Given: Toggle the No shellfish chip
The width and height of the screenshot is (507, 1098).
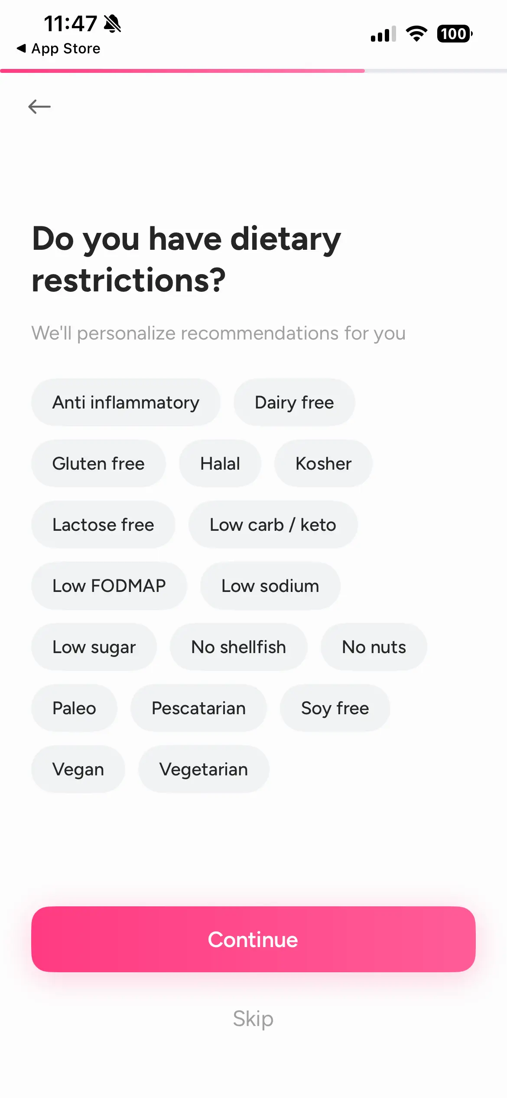Looking at the screenshot, I should pos(238,647).
